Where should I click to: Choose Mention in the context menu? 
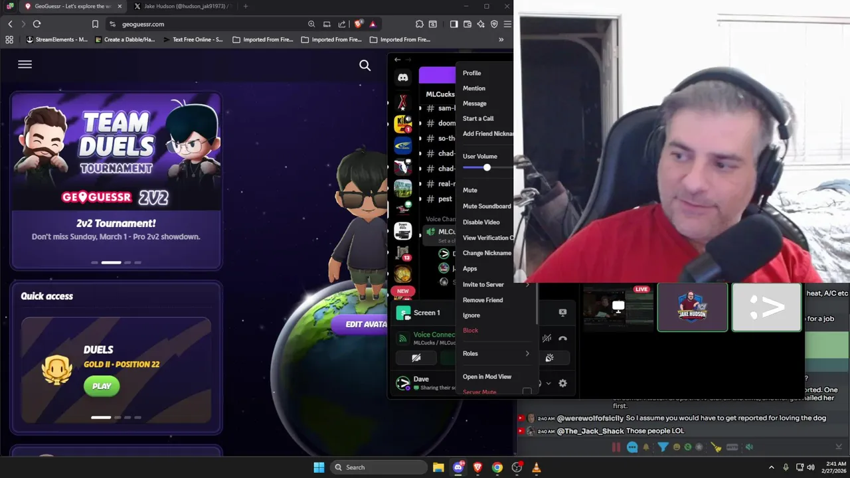tap(473, 88)
